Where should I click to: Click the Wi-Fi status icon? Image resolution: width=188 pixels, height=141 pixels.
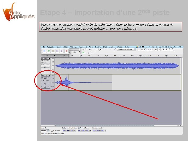[x=153, y=47]
